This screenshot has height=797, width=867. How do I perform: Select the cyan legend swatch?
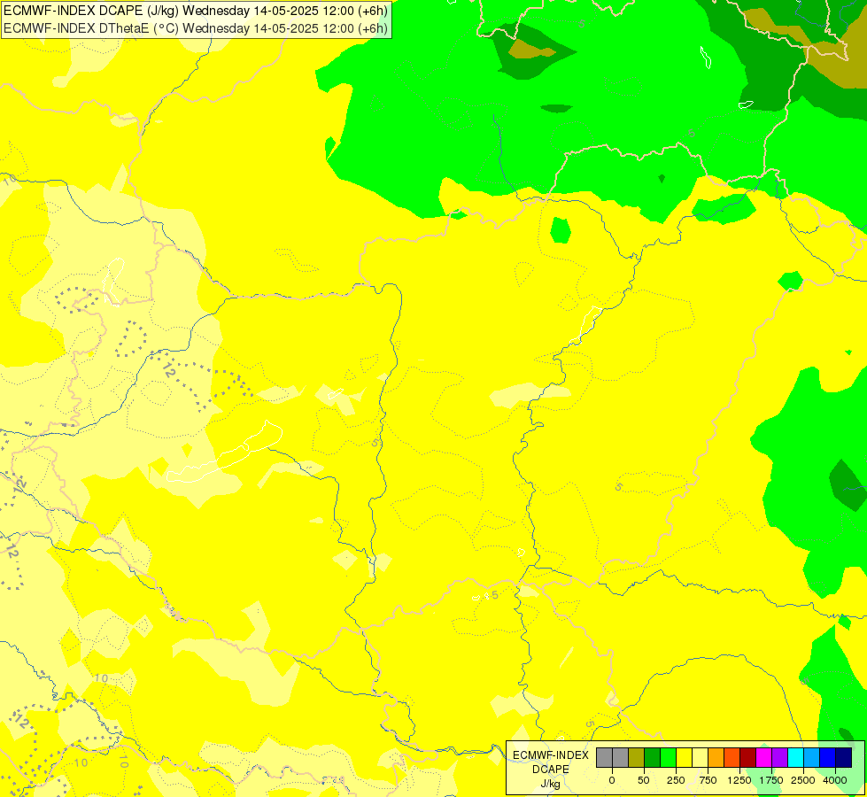click(x=795, y=757)
